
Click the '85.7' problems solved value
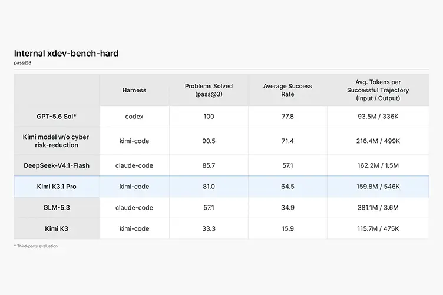209,165
